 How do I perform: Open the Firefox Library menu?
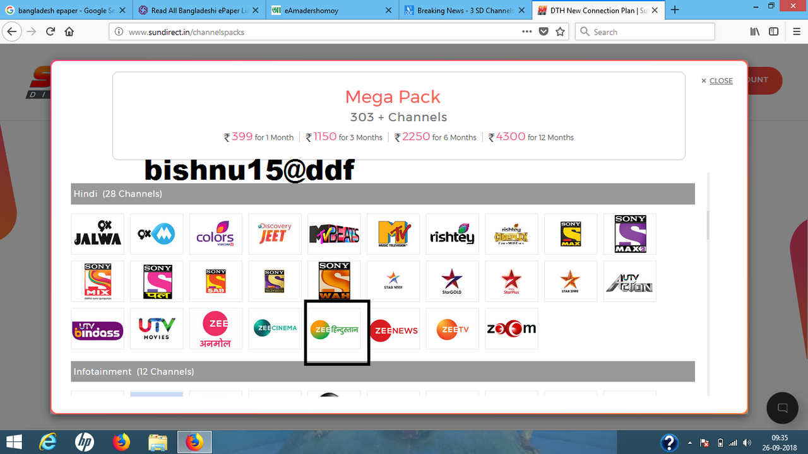755,32
